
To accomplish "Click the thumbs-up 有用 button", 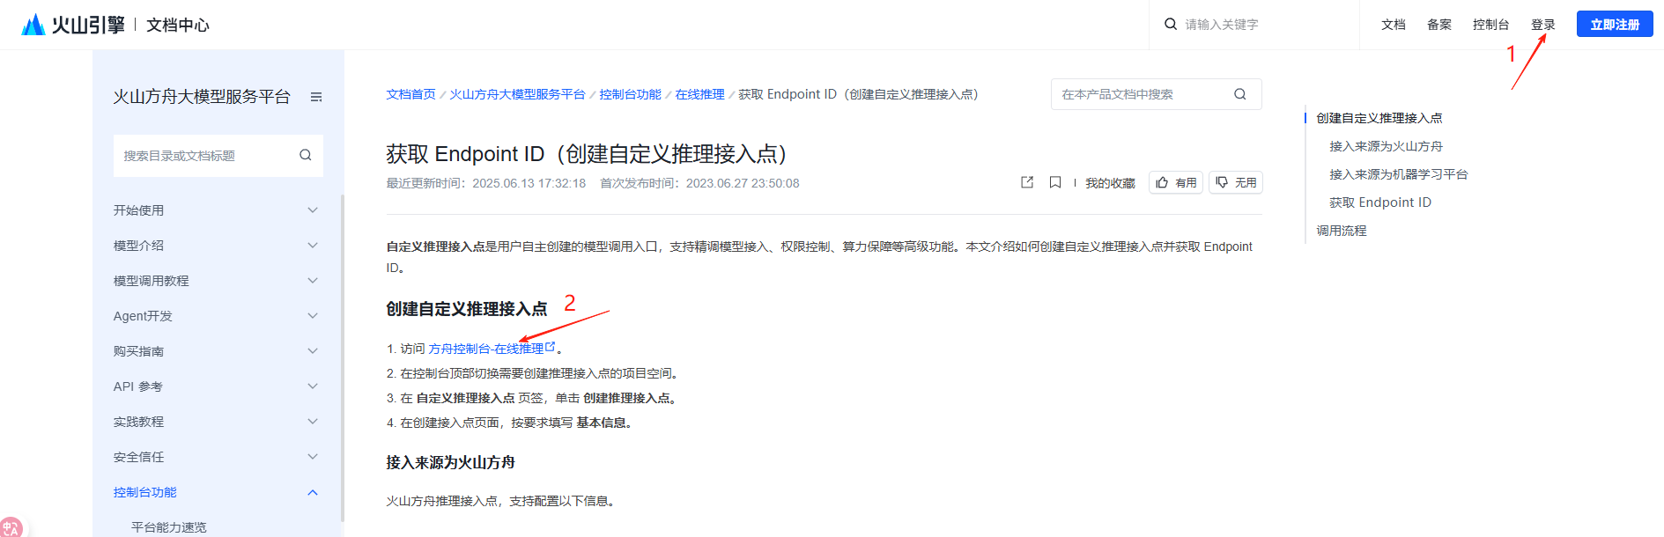I will pyautogui.click(x=1176, y=182).
